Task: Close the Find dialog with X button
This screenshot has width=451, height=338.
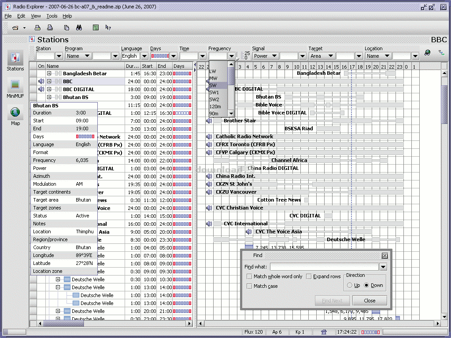Action: coord(384,256)
